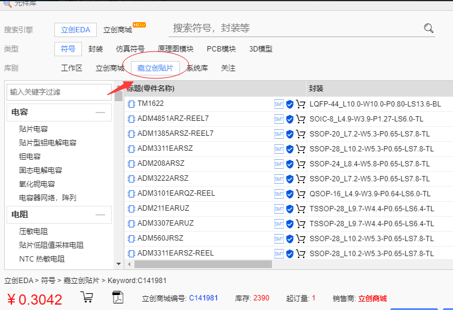The height and width of the screenshot is (310, 453).
Task: Open the PDF datasheet icon in the bottom bar
Action: pos(118,297)
